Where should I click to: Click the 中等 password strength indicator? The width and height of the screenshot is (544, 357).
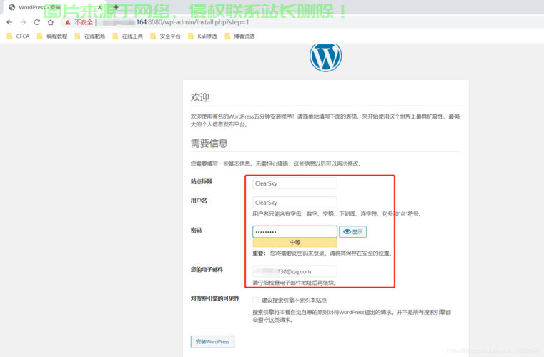point(295,242)
